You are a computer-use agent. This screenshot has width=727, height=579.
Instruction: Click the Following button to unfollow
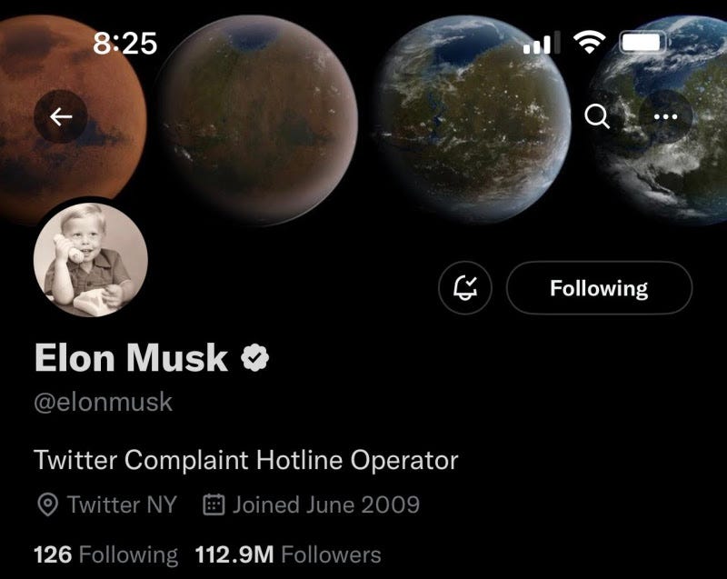point(599,288)
